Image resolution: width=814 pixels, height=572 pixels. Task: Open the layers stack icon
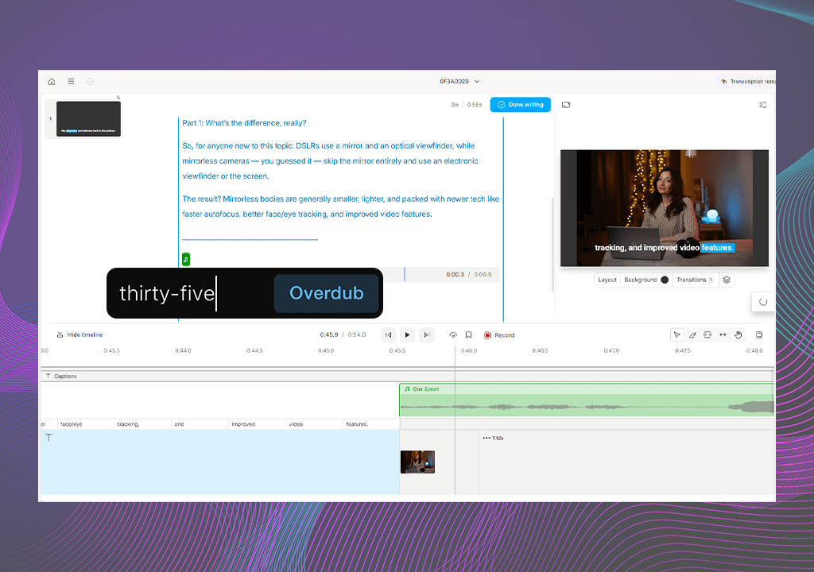[727, 280]
